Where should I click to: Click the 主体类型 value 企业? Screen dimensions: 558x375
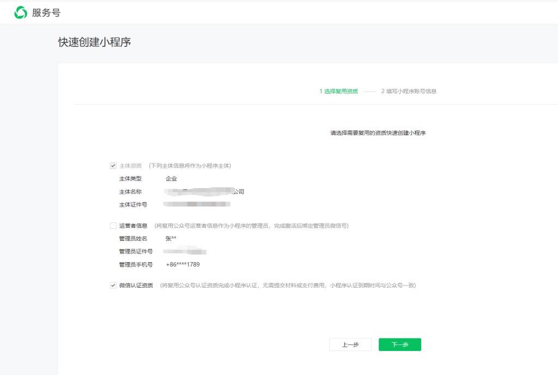pos(171,179)
